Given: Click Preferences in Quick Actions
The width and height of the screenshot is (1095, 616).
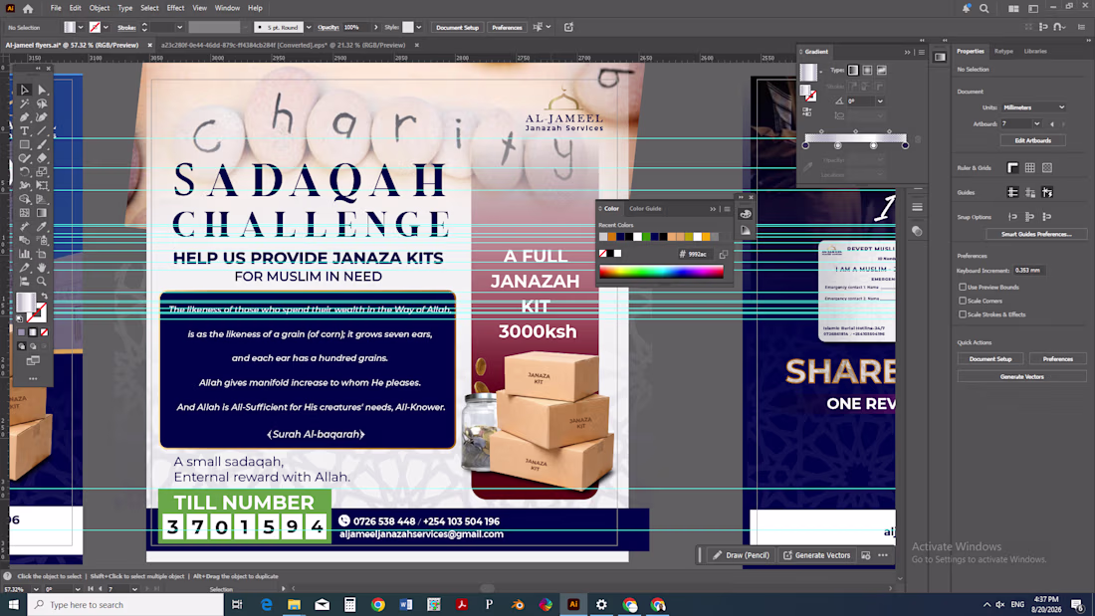Looking at the screenshot, I should (1057, 359).
